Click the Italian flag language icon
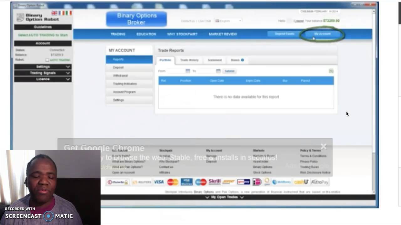 click(68, 13)
